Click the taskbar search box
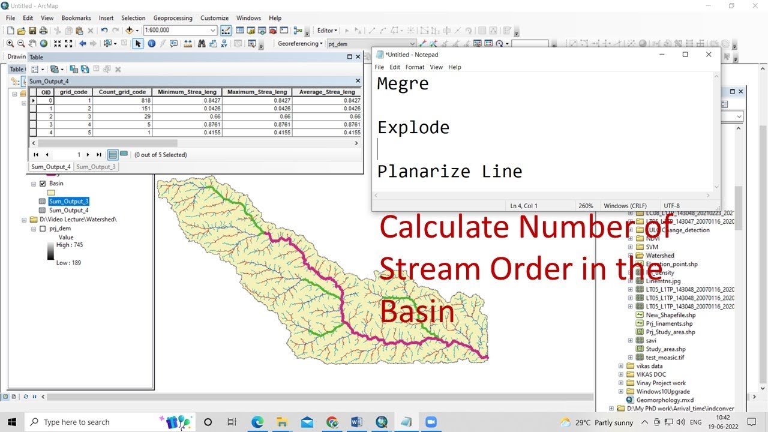 coord(111,422)
